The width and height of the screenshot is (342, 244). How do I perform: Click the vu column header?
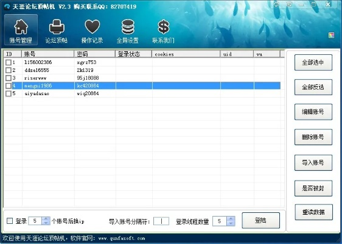tap(267, 54)
